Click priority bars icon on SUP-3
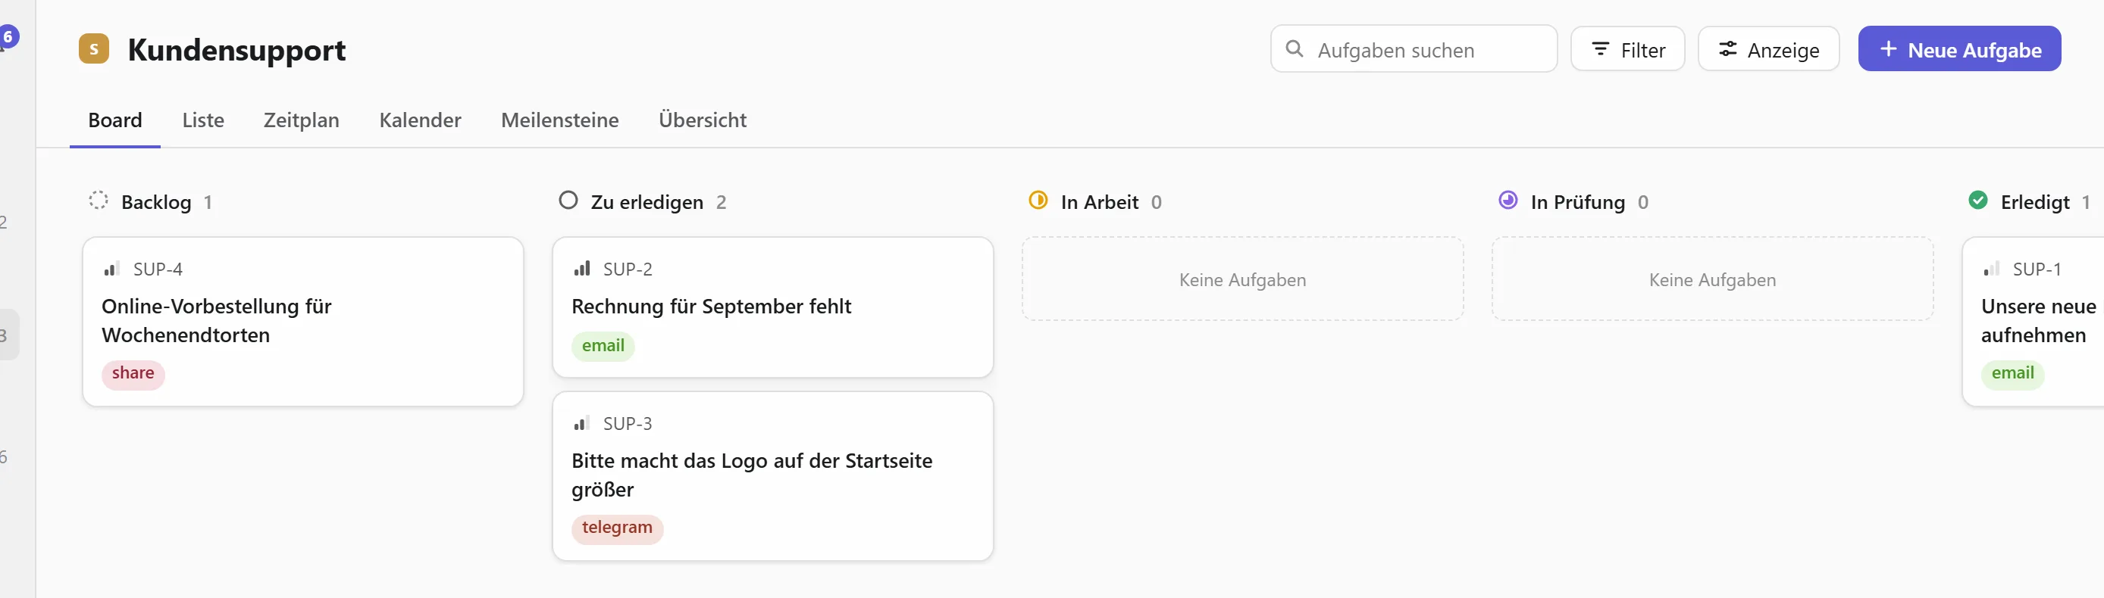Image resolution: width=2104 pixels, height=598 pixels. click(x=581, y=423)
